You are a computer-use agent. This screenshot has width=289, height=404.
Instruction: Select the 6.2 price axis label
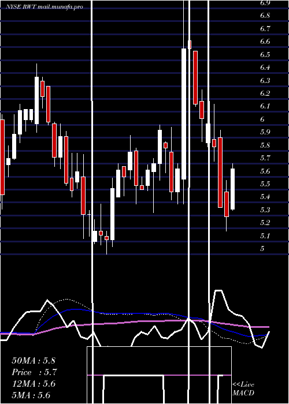tap(265, 93)
